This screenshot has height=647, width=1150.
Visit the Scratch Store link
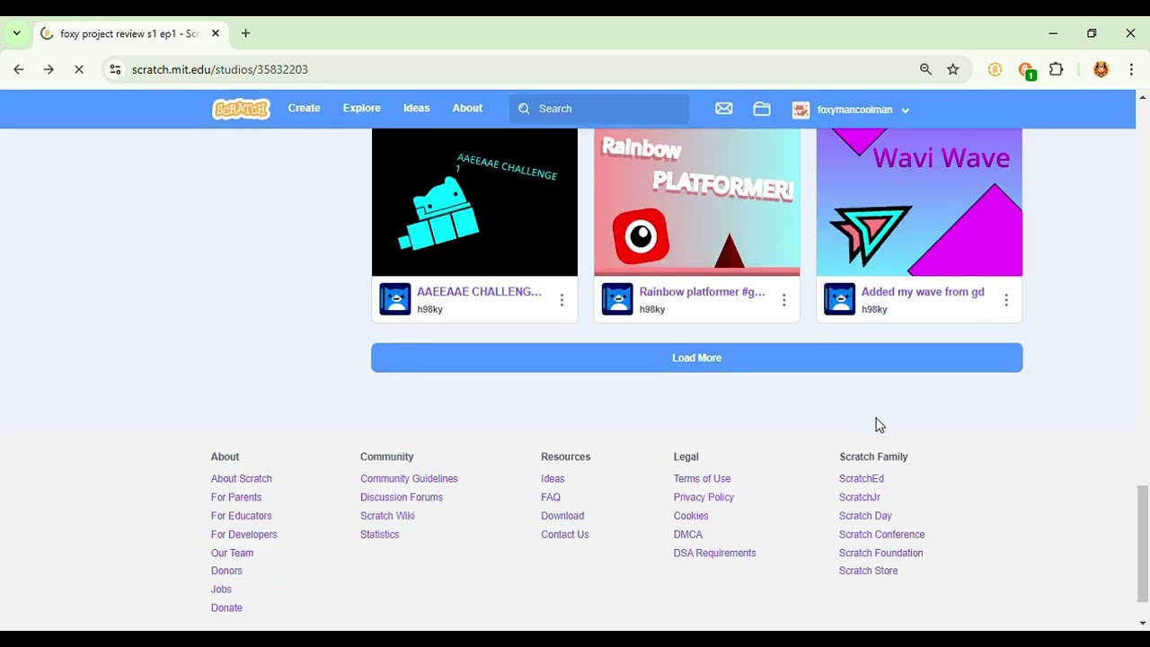tap(868, 571)
